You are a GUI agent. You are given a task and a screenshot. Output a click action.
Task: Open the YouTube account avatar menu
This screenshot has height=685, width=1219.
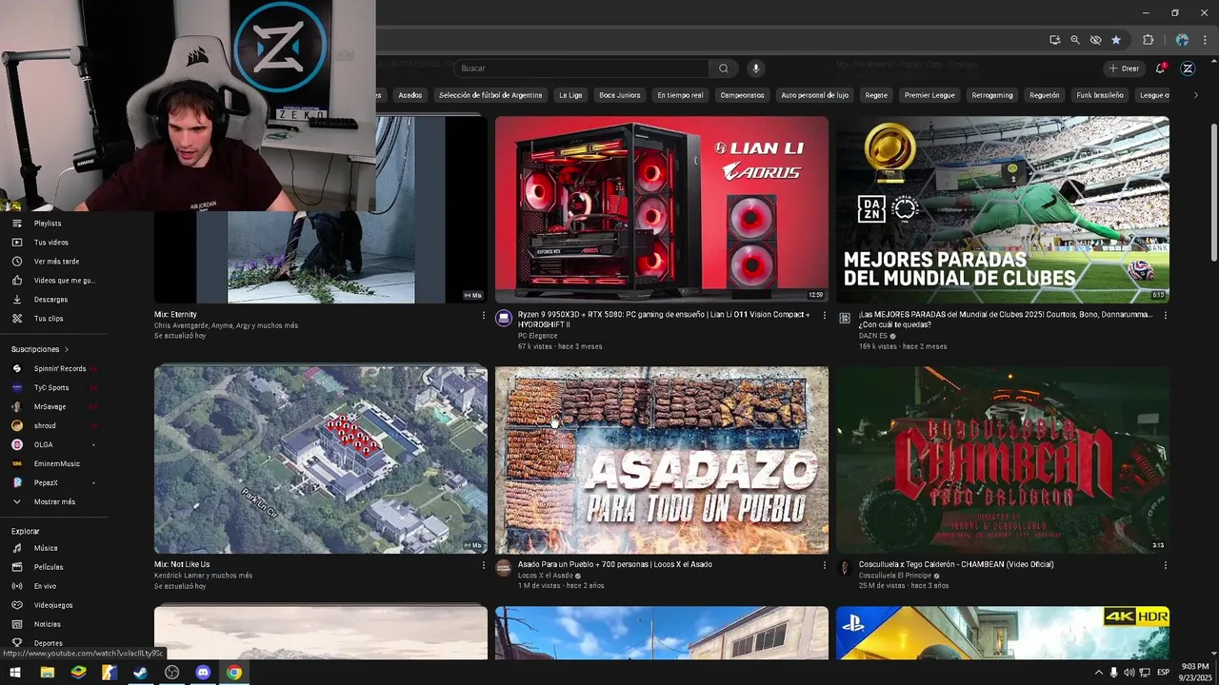(x=1188, y=68)
